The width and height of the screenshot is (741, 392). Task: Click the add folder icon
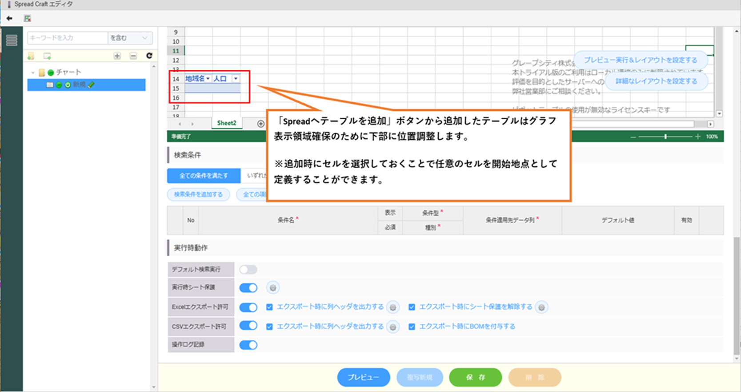[x=31, y=56]
